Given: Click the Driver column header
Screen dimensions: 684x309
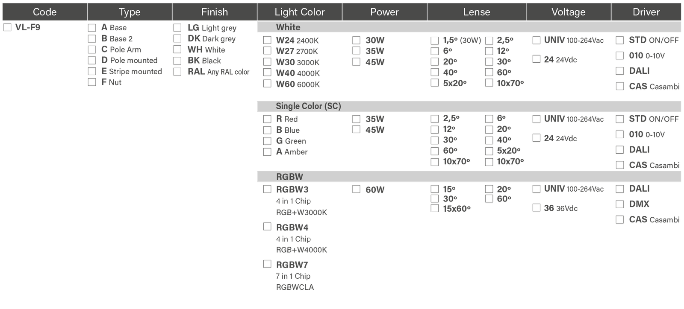Looking at the screenshot, I should (646, 12).
